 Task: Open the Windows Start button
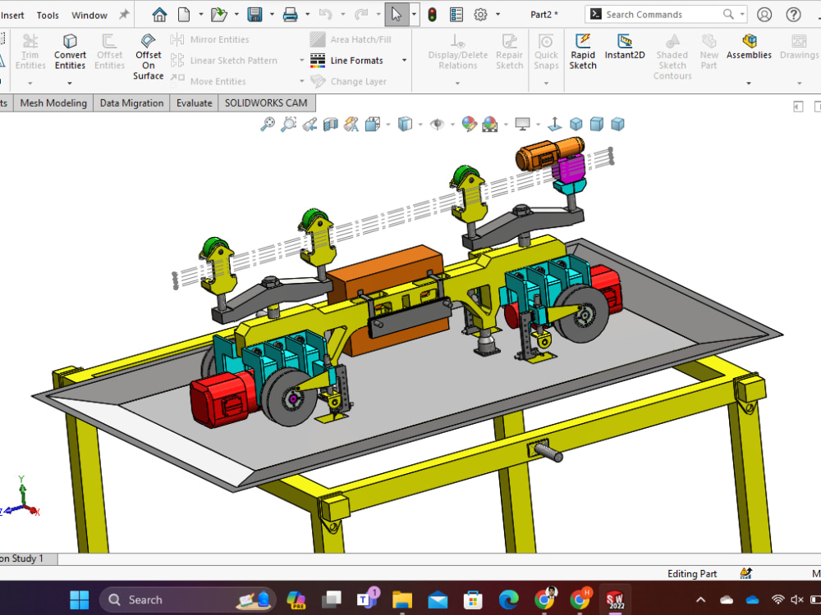coord(80,600)
